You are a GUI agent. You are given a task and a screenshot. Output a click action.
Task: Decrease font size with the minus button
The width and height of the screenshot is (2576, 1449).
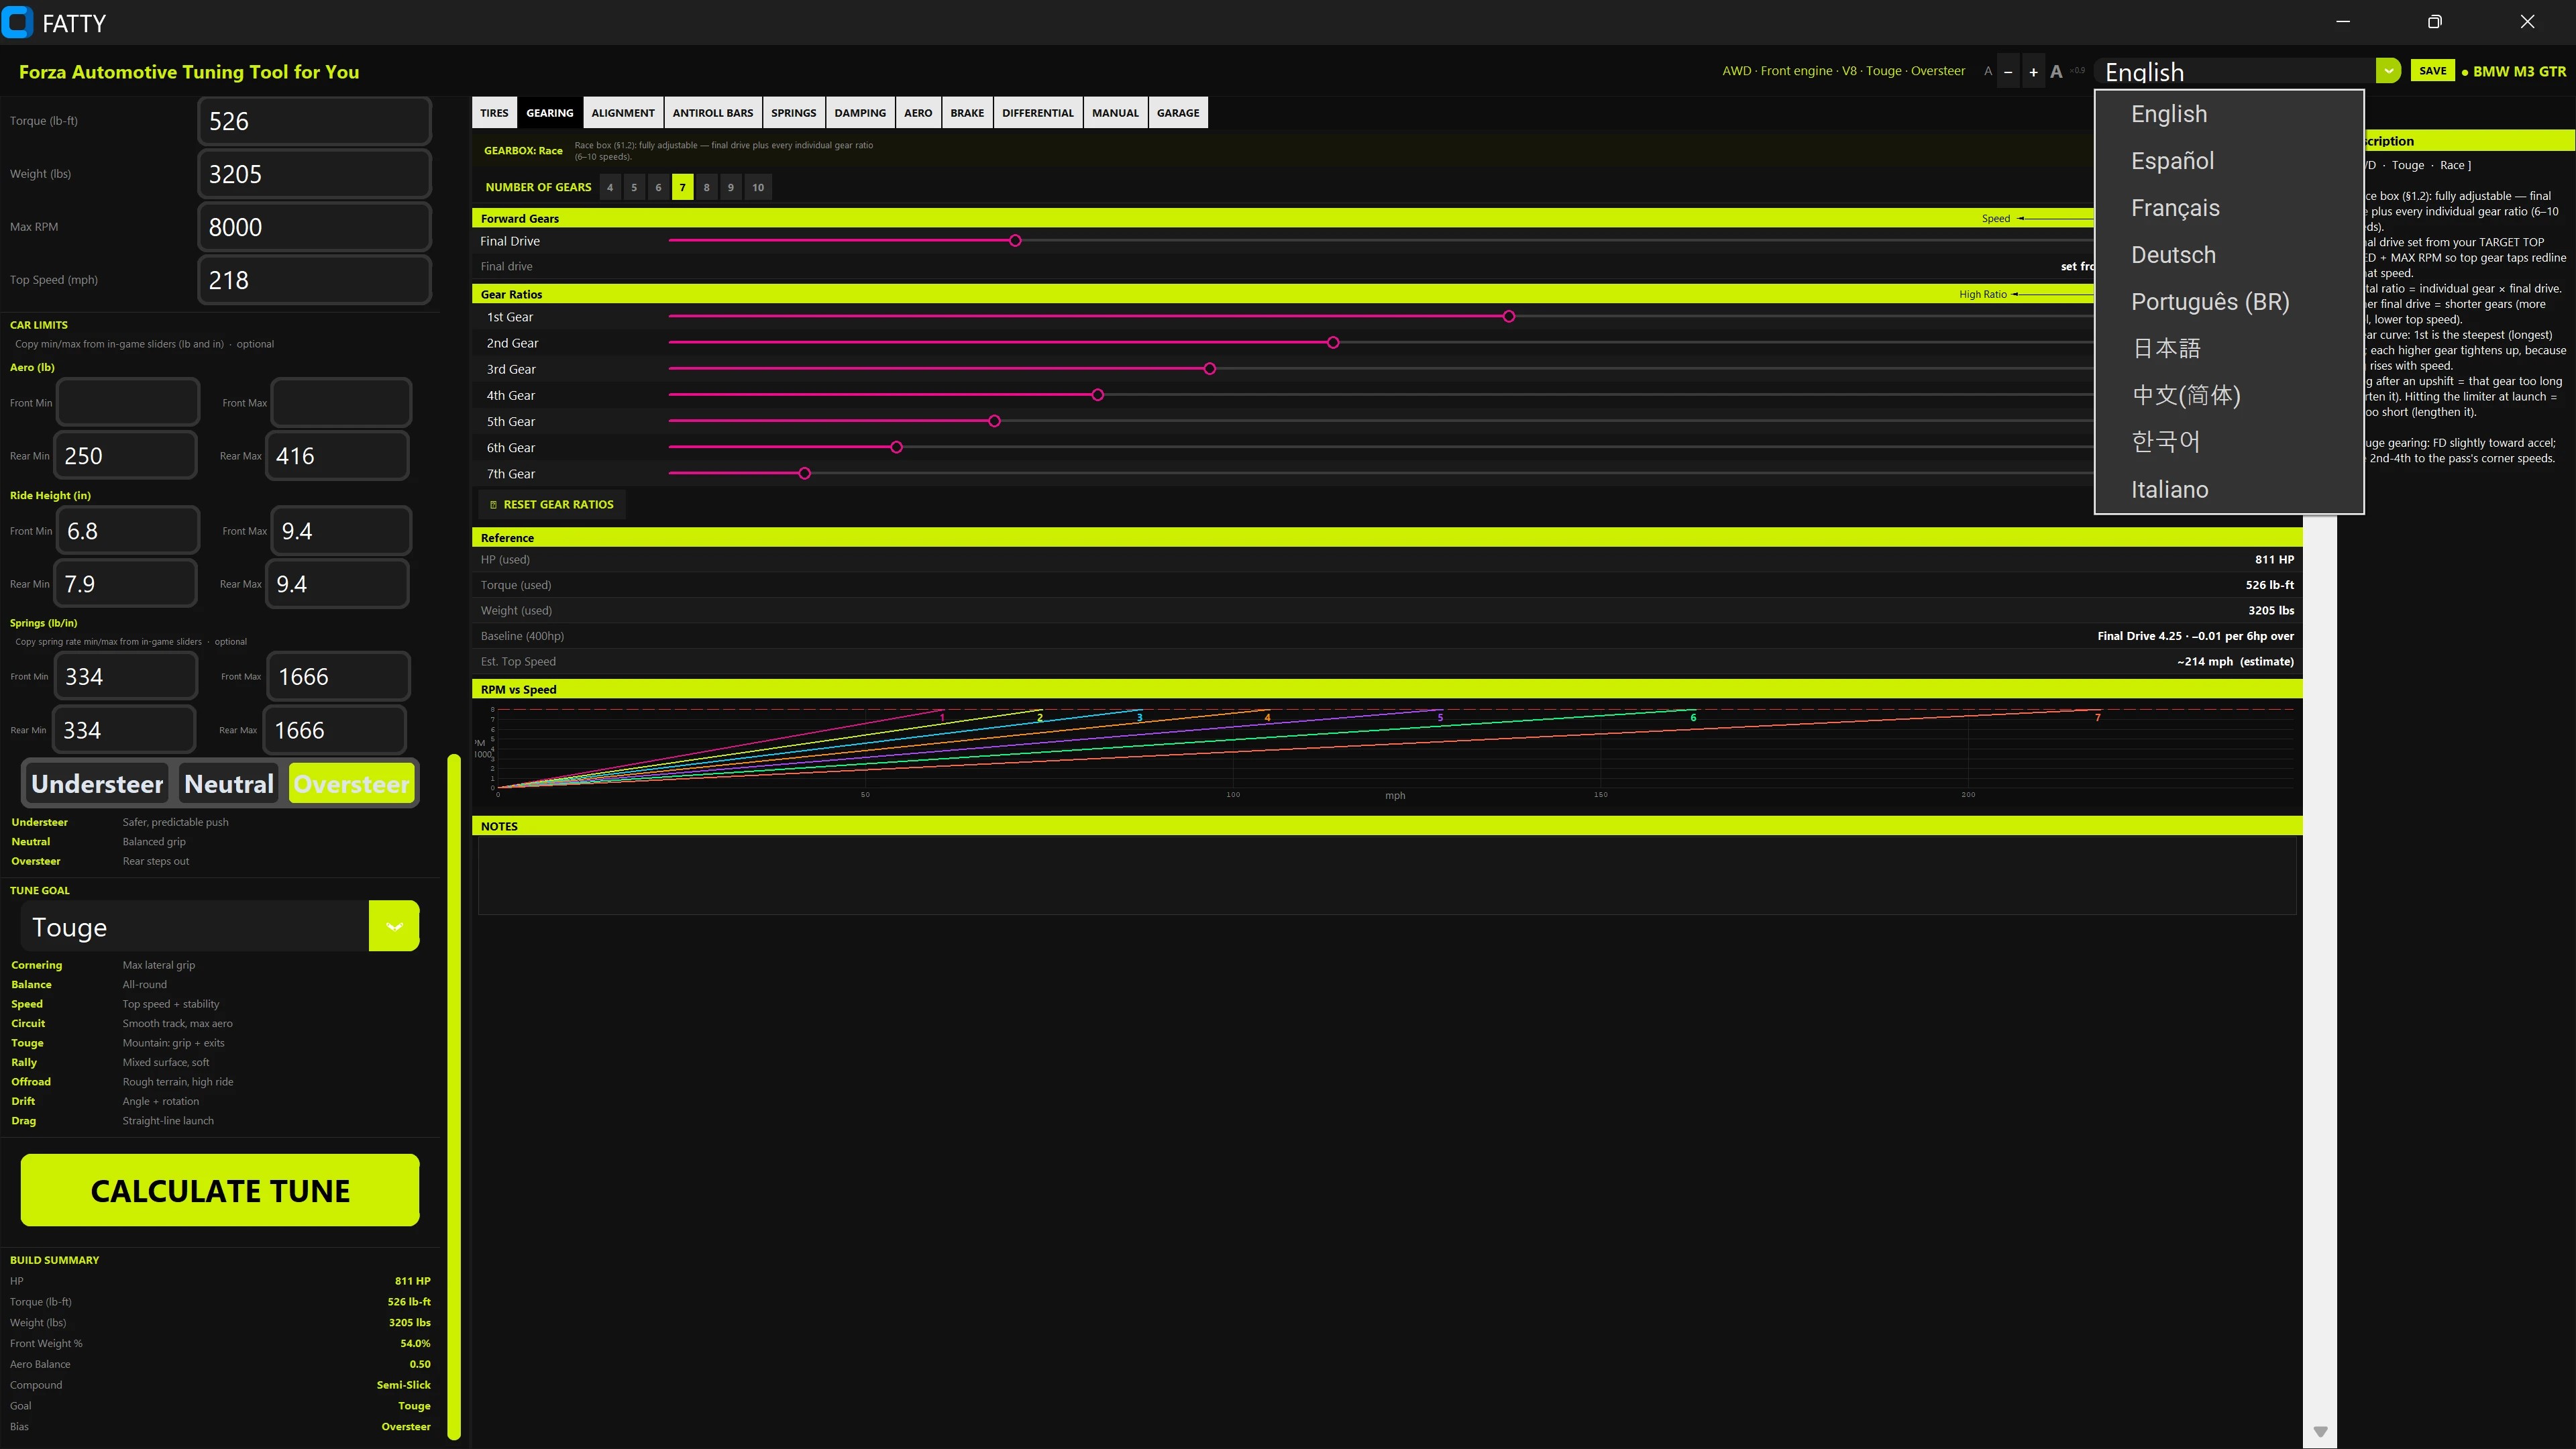[2008, 72]
